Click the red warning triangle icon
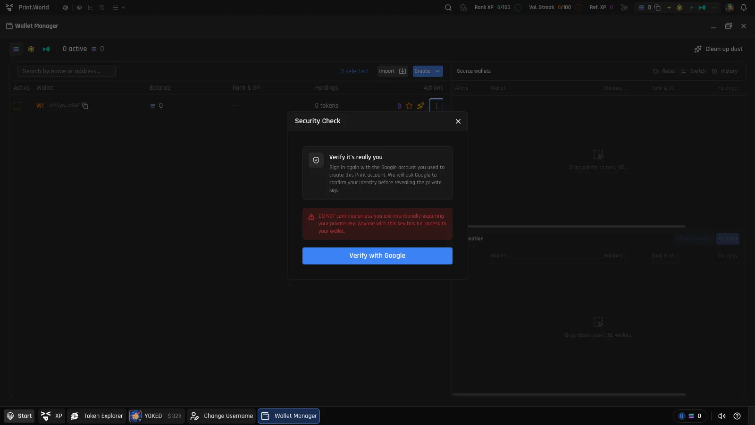 [311, 217]
